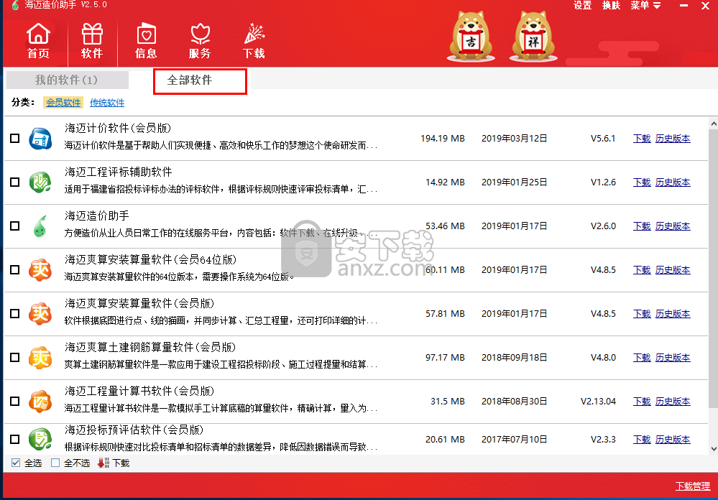
Task: Toggle the 全选 checkbox
Action: (x=16, y=463)
